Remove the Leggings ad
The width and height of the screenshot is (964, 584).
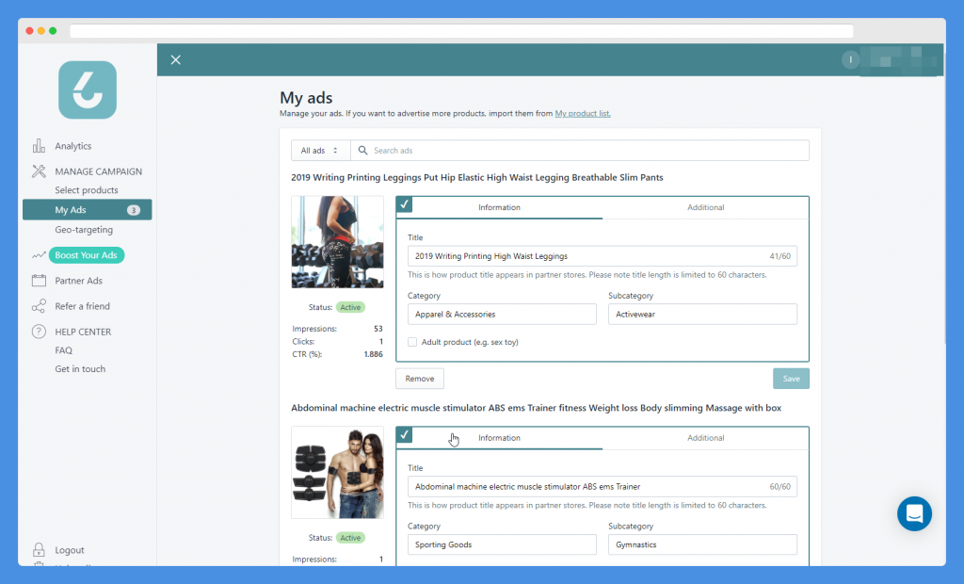(420, 379)
